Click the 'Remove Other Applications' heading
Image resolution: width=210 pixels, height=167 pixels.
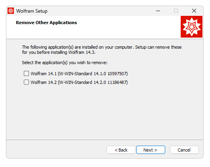(x=46, y=23)
